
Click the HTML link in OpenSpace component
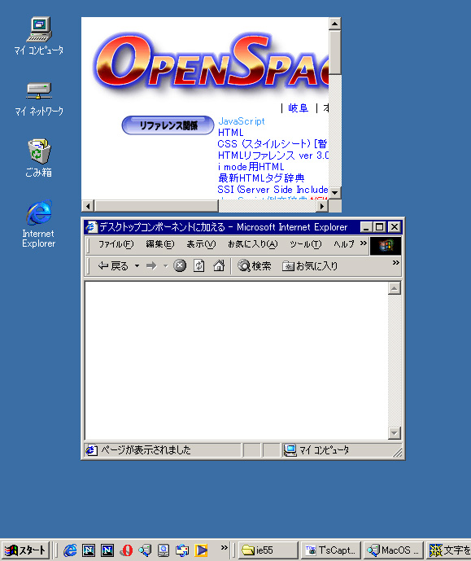(x=230, y=133)
